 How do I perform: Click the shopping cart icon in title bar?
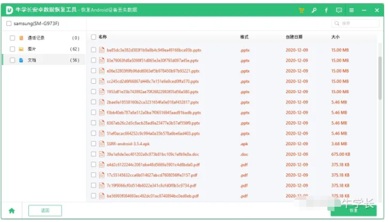pos(302,10)
